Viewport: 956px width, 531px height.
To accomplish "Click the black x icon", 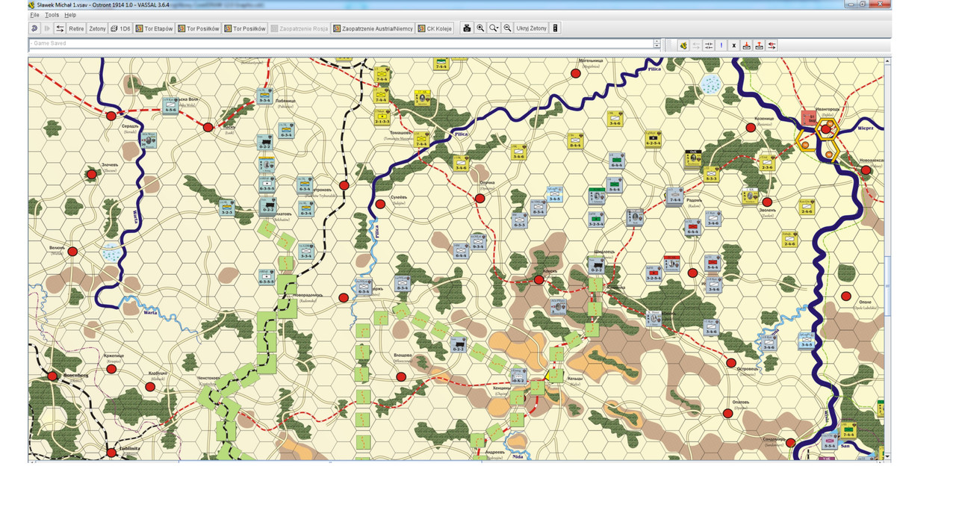I will [x=734, y=46].
